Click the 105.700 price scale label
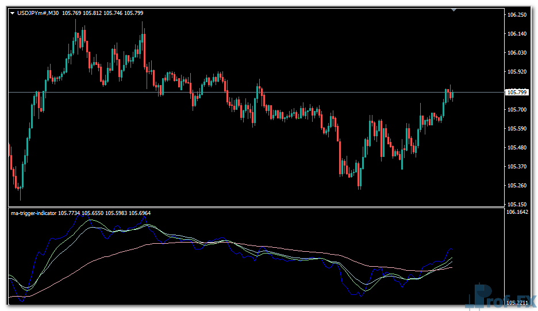538x311 pixels. pyautogui.click(x=517, y=110)
